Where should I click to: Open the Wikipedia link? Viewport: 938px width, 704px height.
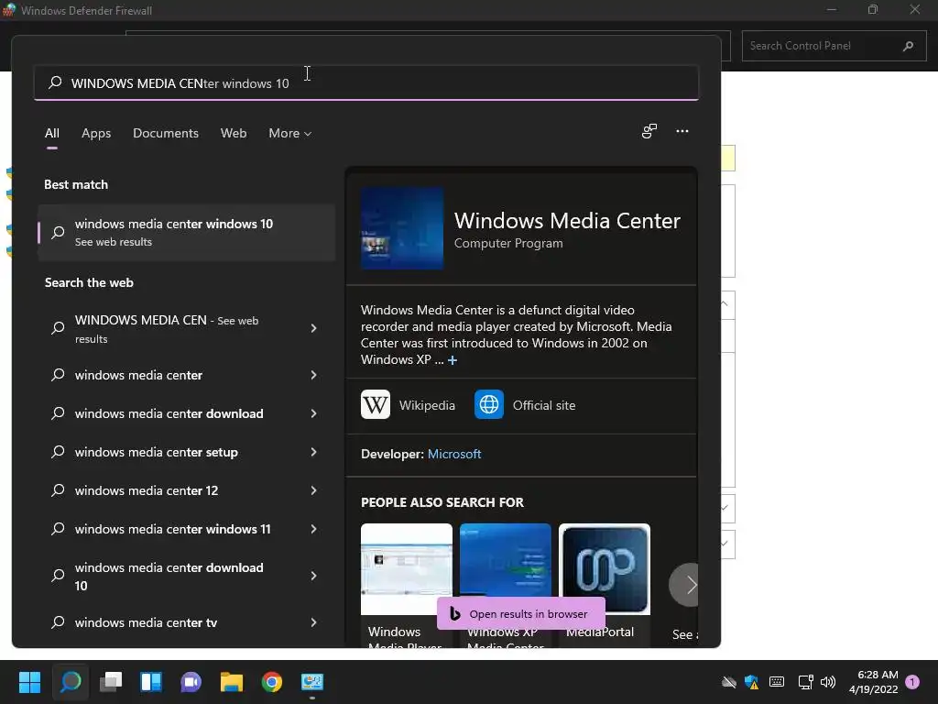[427, 405]
